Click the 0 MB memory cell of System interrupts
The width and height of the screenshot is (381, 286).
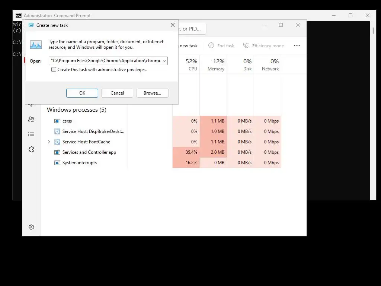click(213, 163)
